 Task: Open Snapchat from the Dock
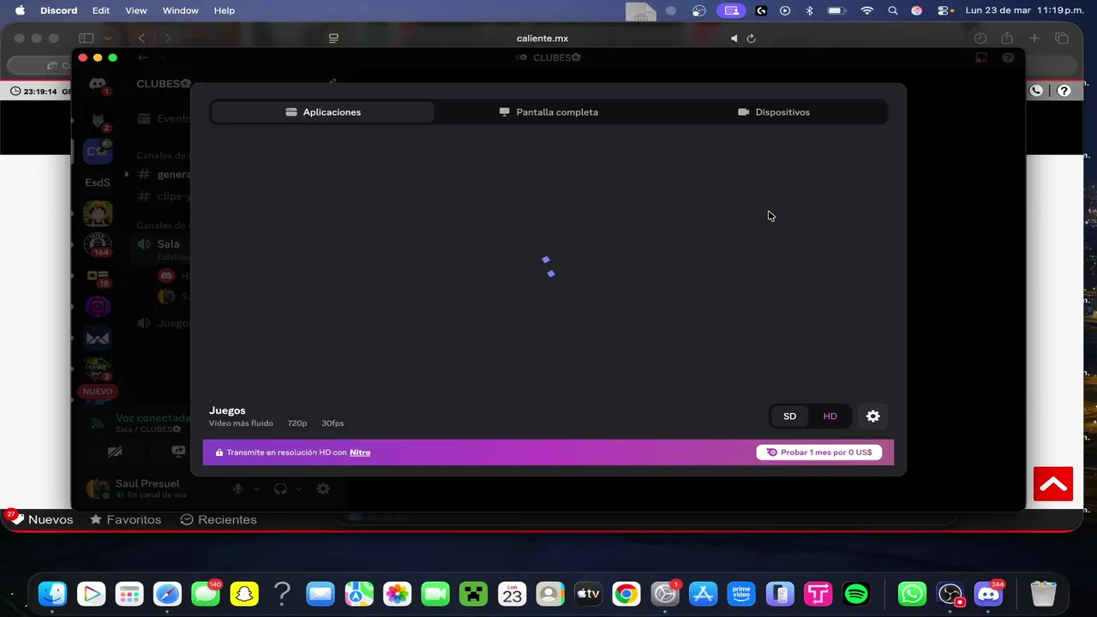245,593
